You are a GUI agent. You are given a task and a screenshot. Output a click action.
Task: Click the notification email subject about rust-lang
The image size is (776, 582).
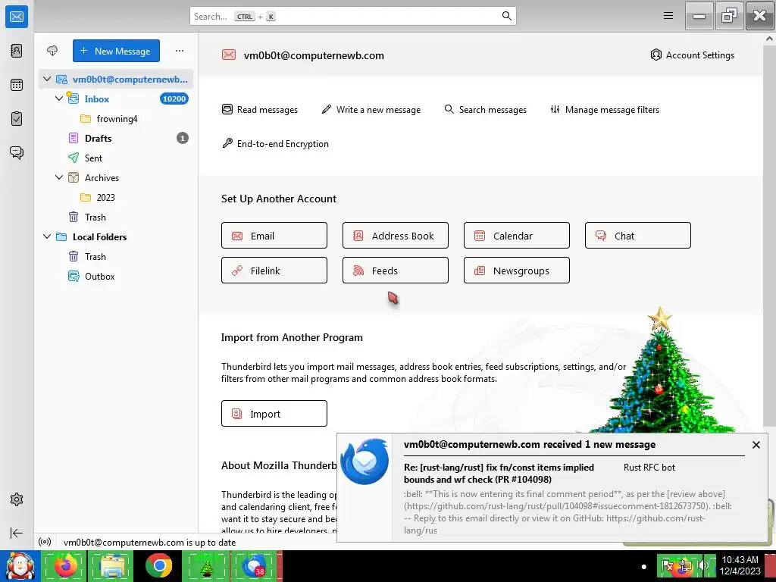tap(499, 473)
